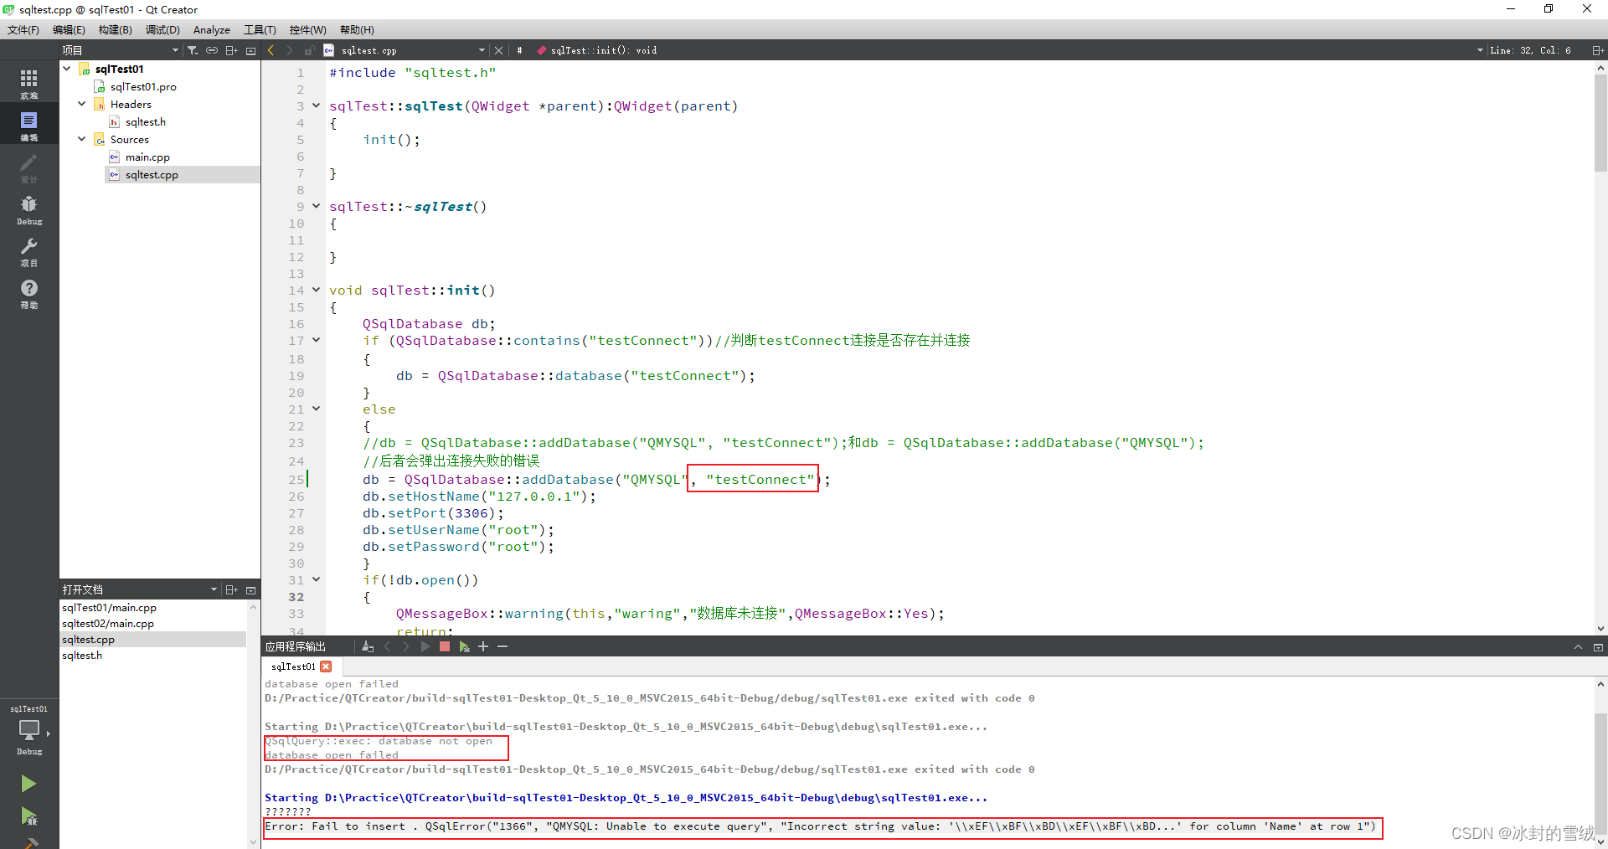Split the editor using the split icon
1608x849 pixels.
[x=1598, y=50]
